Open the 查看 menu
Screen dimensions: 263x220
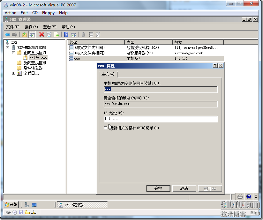[x=49, y=27]
